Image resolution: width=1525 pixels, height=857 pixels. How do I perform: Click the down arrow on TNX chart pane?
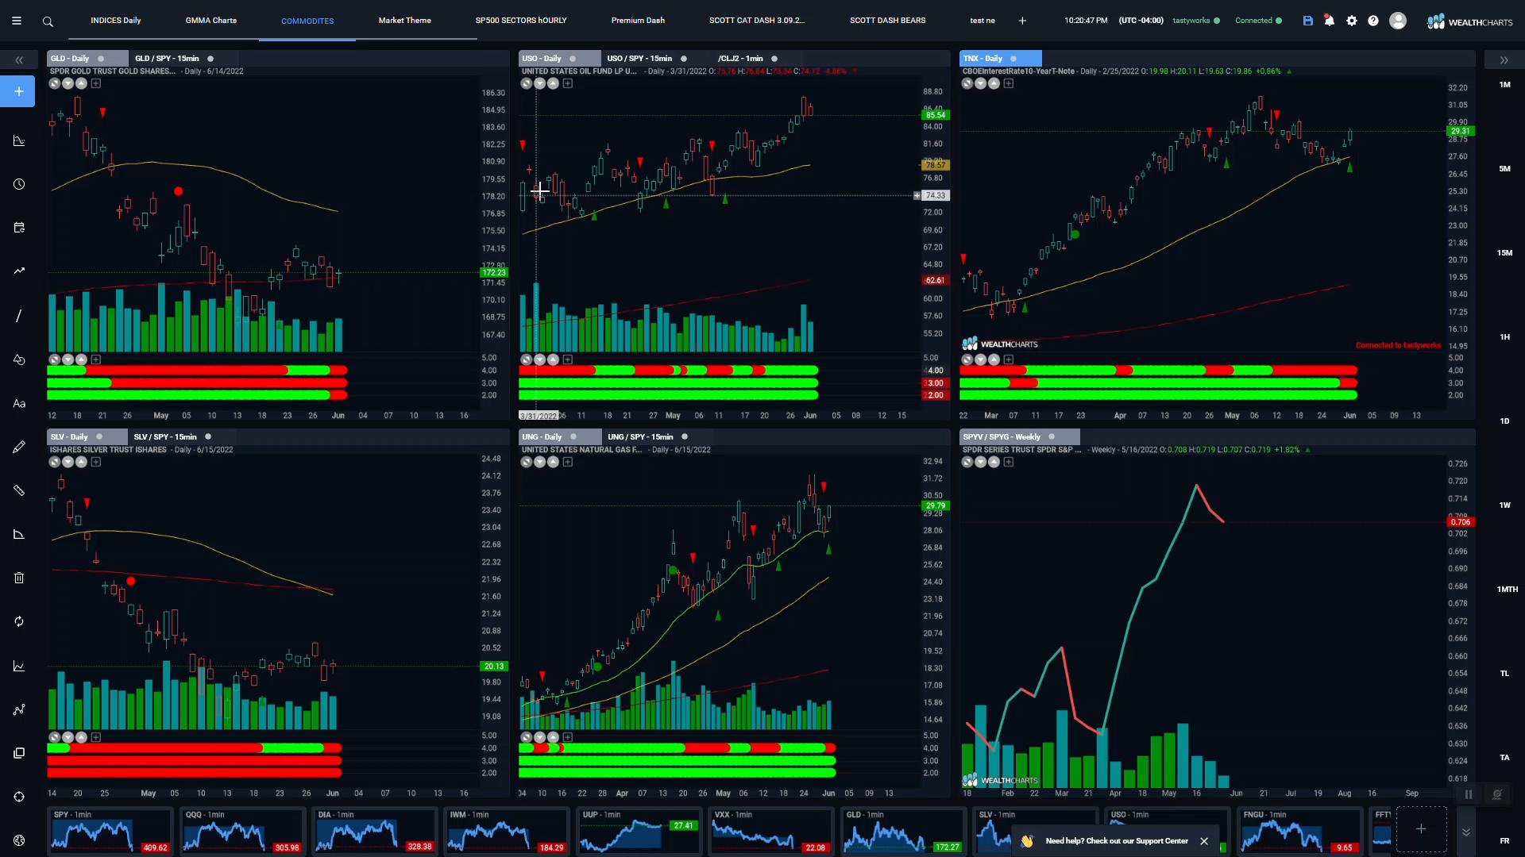click(x=981, y=83)
